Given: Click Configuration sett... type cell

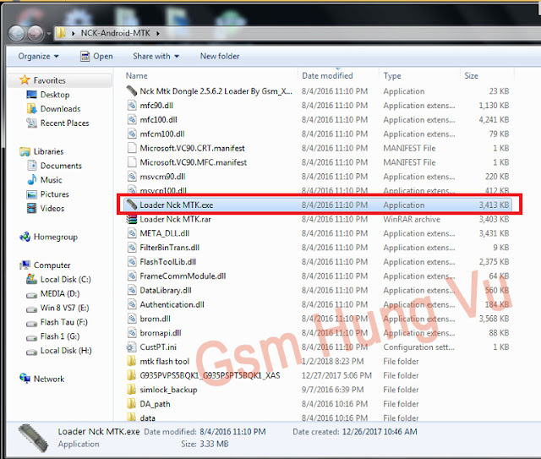Looking at the screenshot, I should (x=418, y=347).
